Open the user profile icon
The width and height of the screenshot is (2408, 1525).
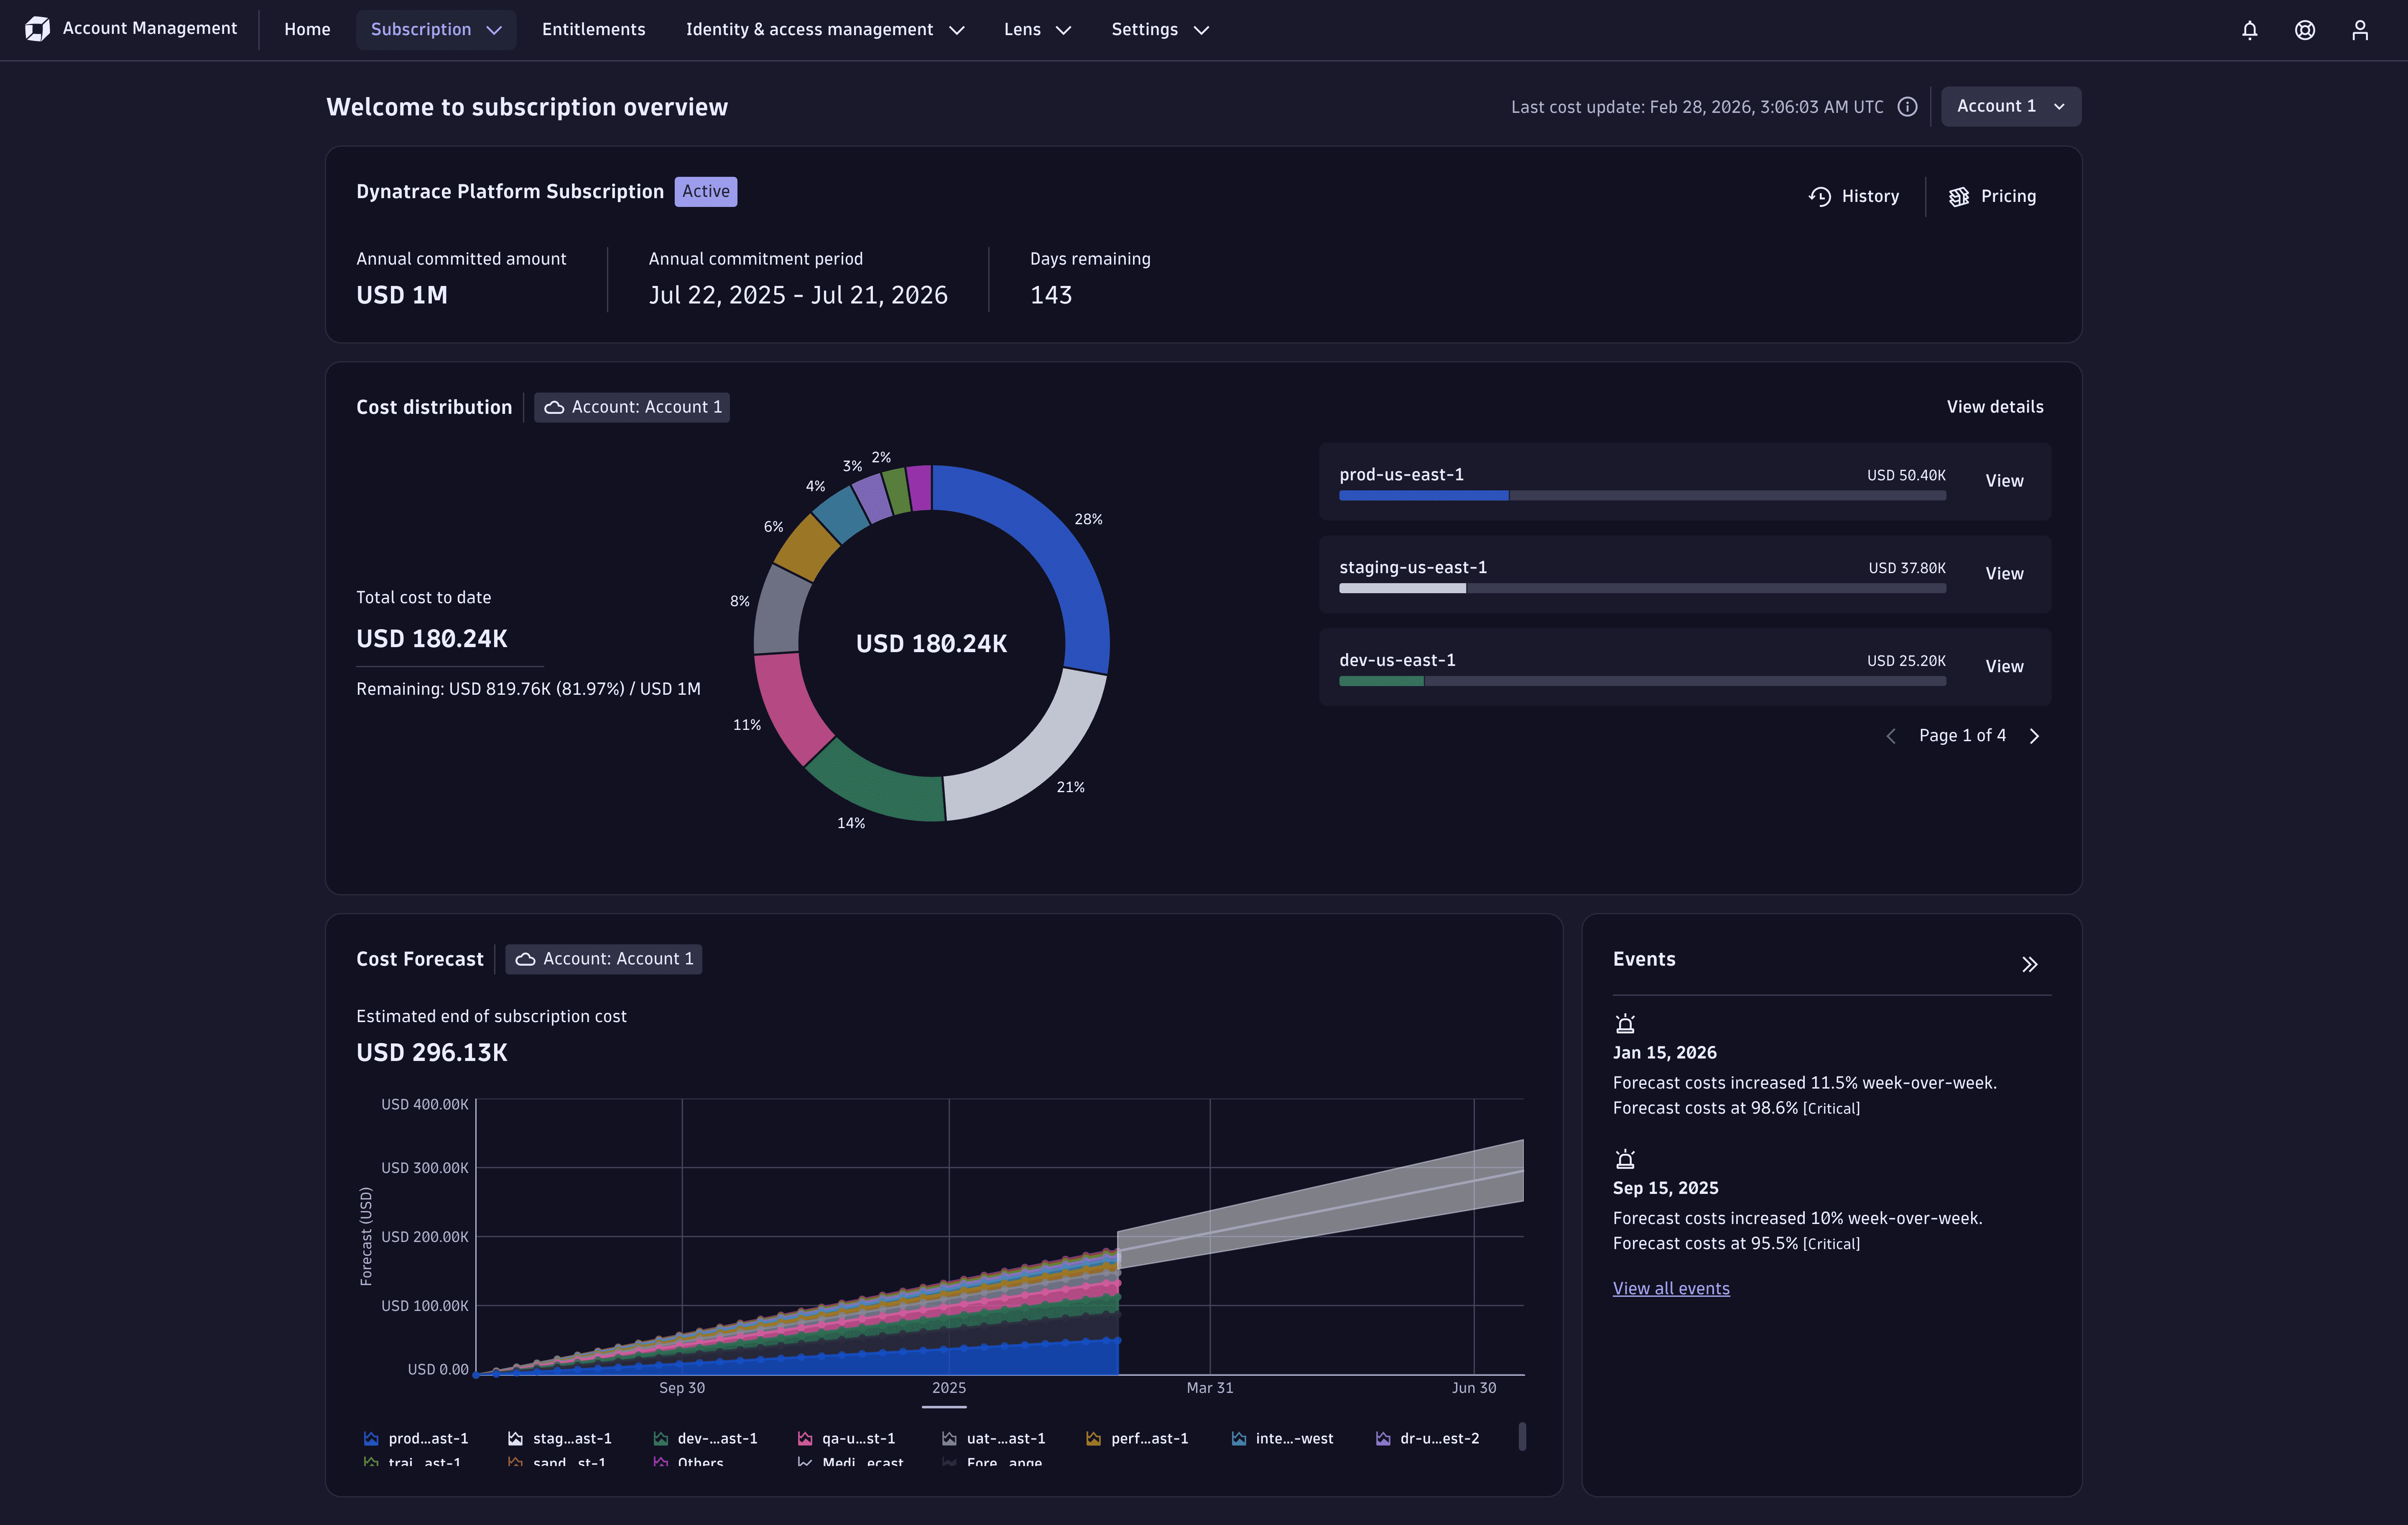2360,29
